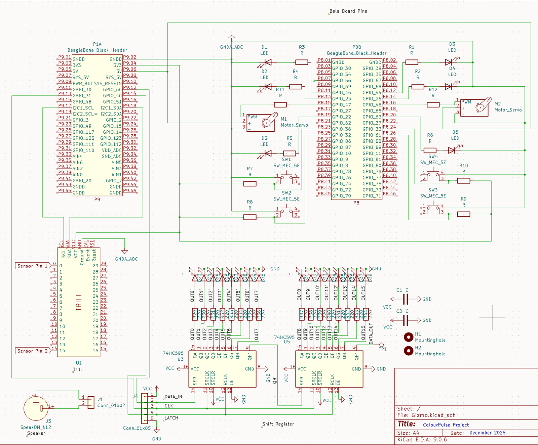Click the J3 SpeakON_NL2 speaker symbol
The width and height of the screenshot is (538, 445).
coord(36,408)
